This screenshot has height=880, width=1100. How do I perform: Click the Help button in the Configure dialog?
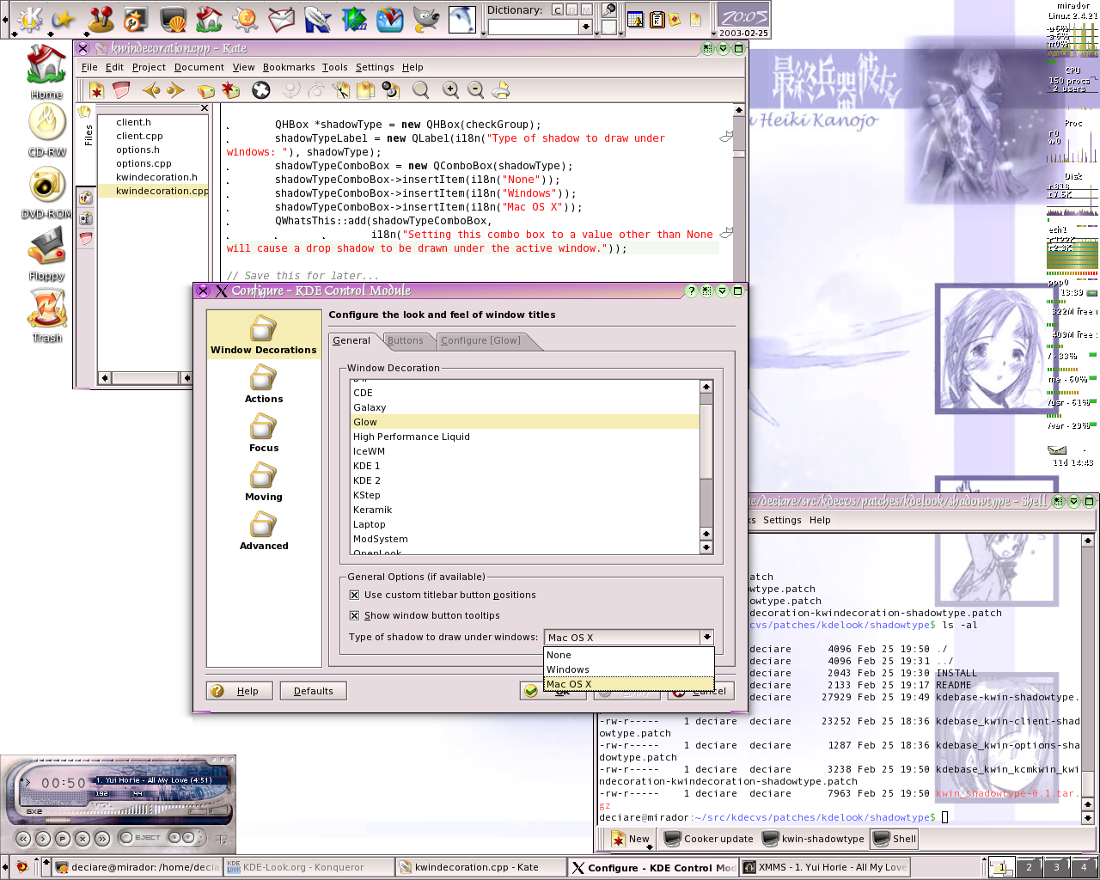pyautogui.click(x=240, y=691)
